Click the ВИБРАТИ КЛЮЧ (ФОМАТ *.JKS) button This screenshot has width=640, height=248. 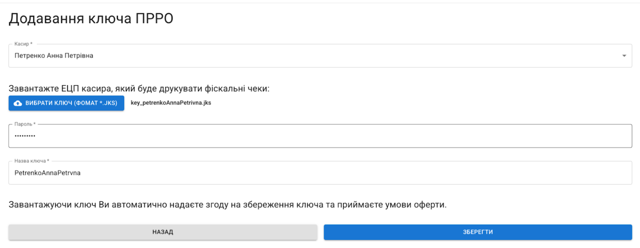pos(66,103)
